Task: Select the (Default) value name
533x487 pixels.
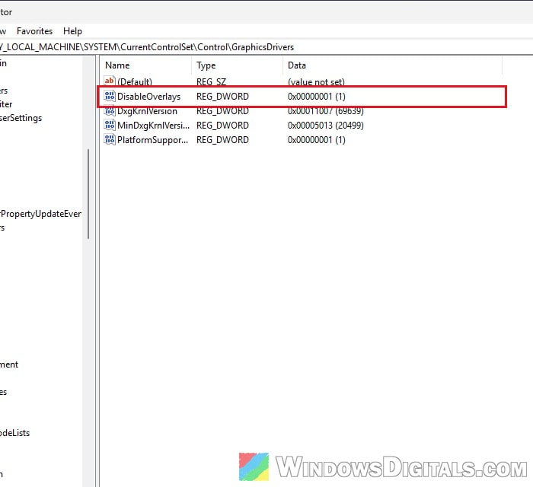Action: click(x=135, y=82)
